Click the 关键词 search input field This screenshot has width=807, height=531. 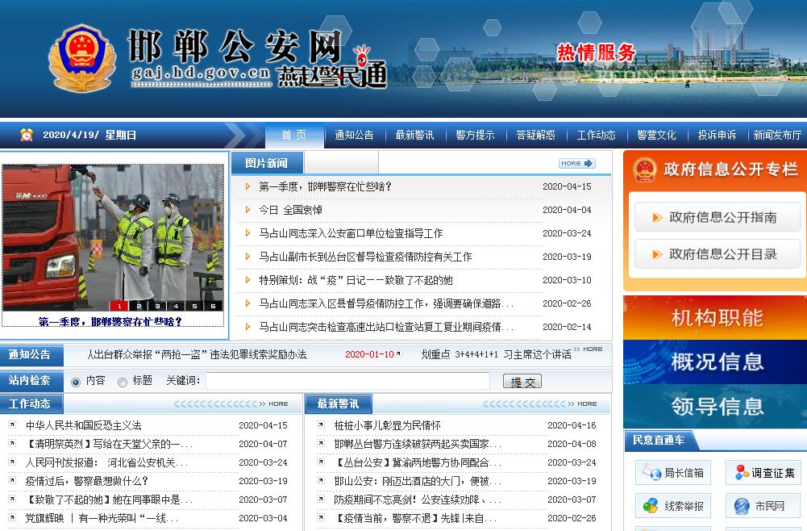click(347, 381)
